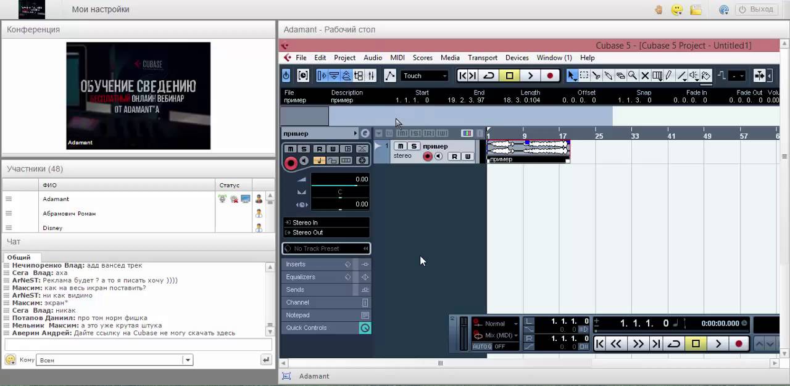The width and height of the screenshot is (790, 386).
Task: Open Audio menu
Action: 373,57
